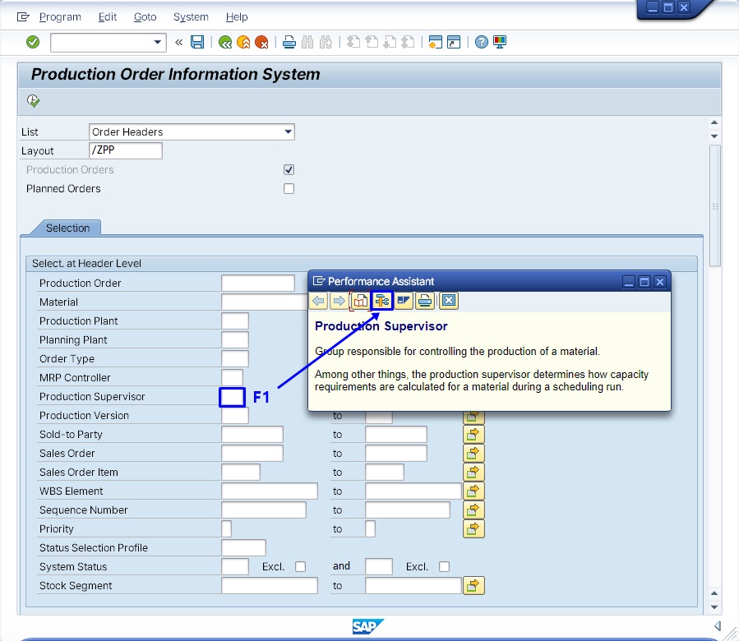Click the green Enter checkmark icon
The image size is (739, 641).
click(x=33, y=42)
